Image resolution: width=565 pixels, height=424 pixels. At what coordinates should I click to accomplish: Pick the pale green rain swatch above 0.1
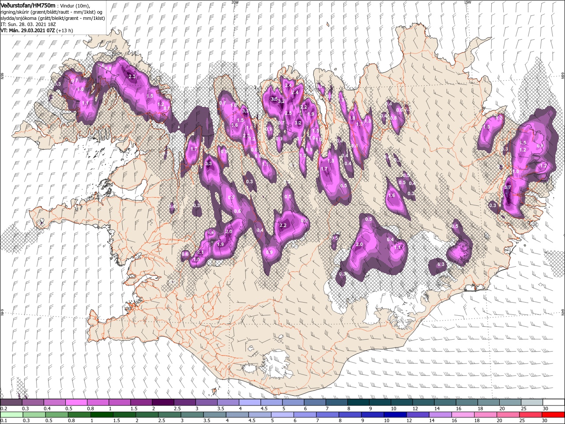[x=11, y=414]
